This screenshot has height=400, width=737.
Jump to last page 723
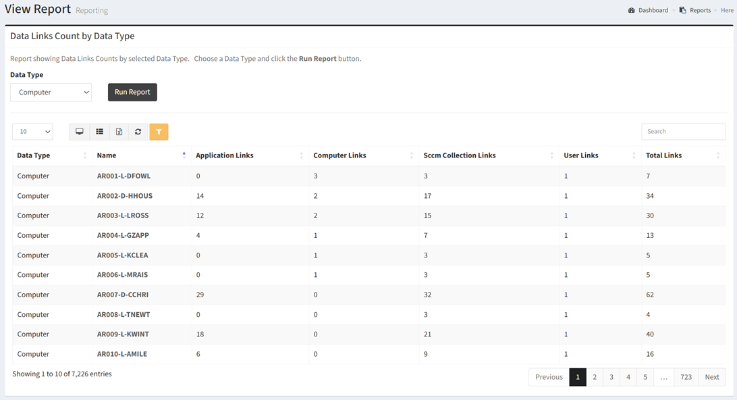[x=686, y=377]
